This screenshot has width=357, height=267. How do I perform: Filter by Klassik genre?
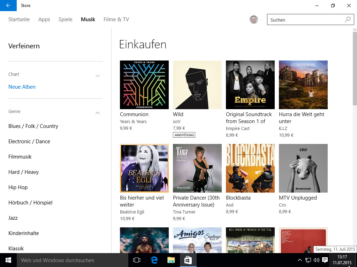(16, 248)
